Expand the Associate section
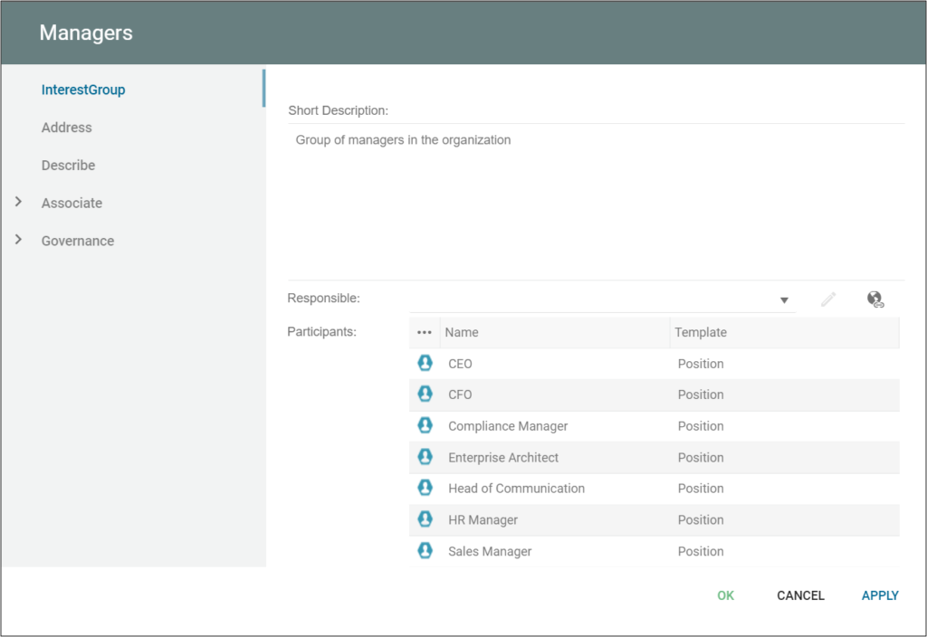 coord(18,203)
